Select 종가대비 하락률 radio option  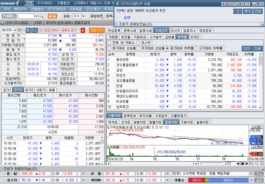pos(167,48)
